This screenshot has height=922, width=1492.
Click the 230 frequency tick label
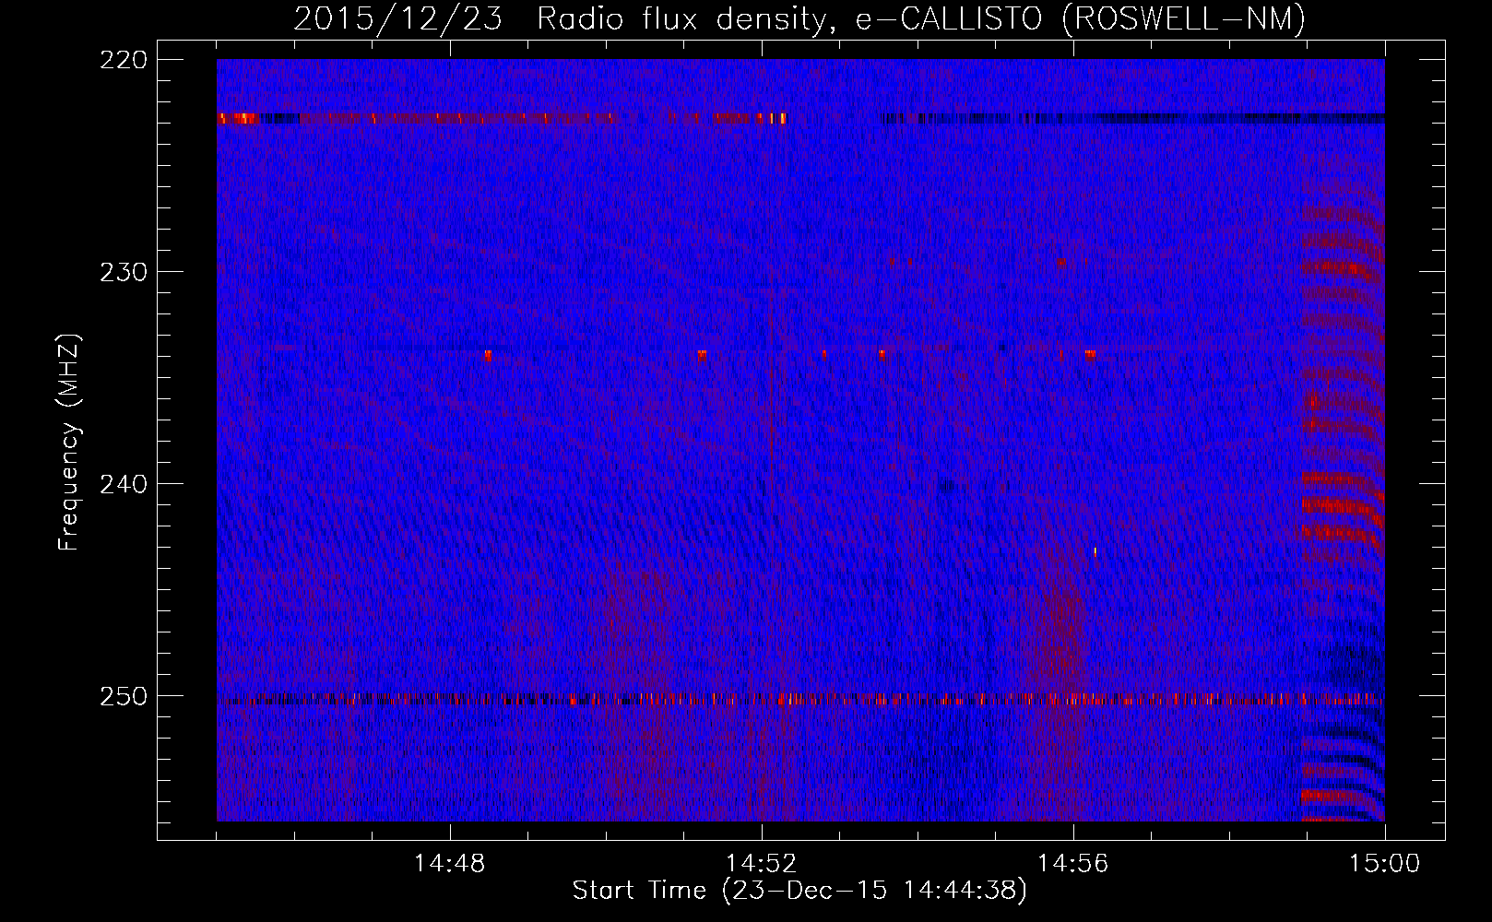pyautogui.click(x=123, y=272)
